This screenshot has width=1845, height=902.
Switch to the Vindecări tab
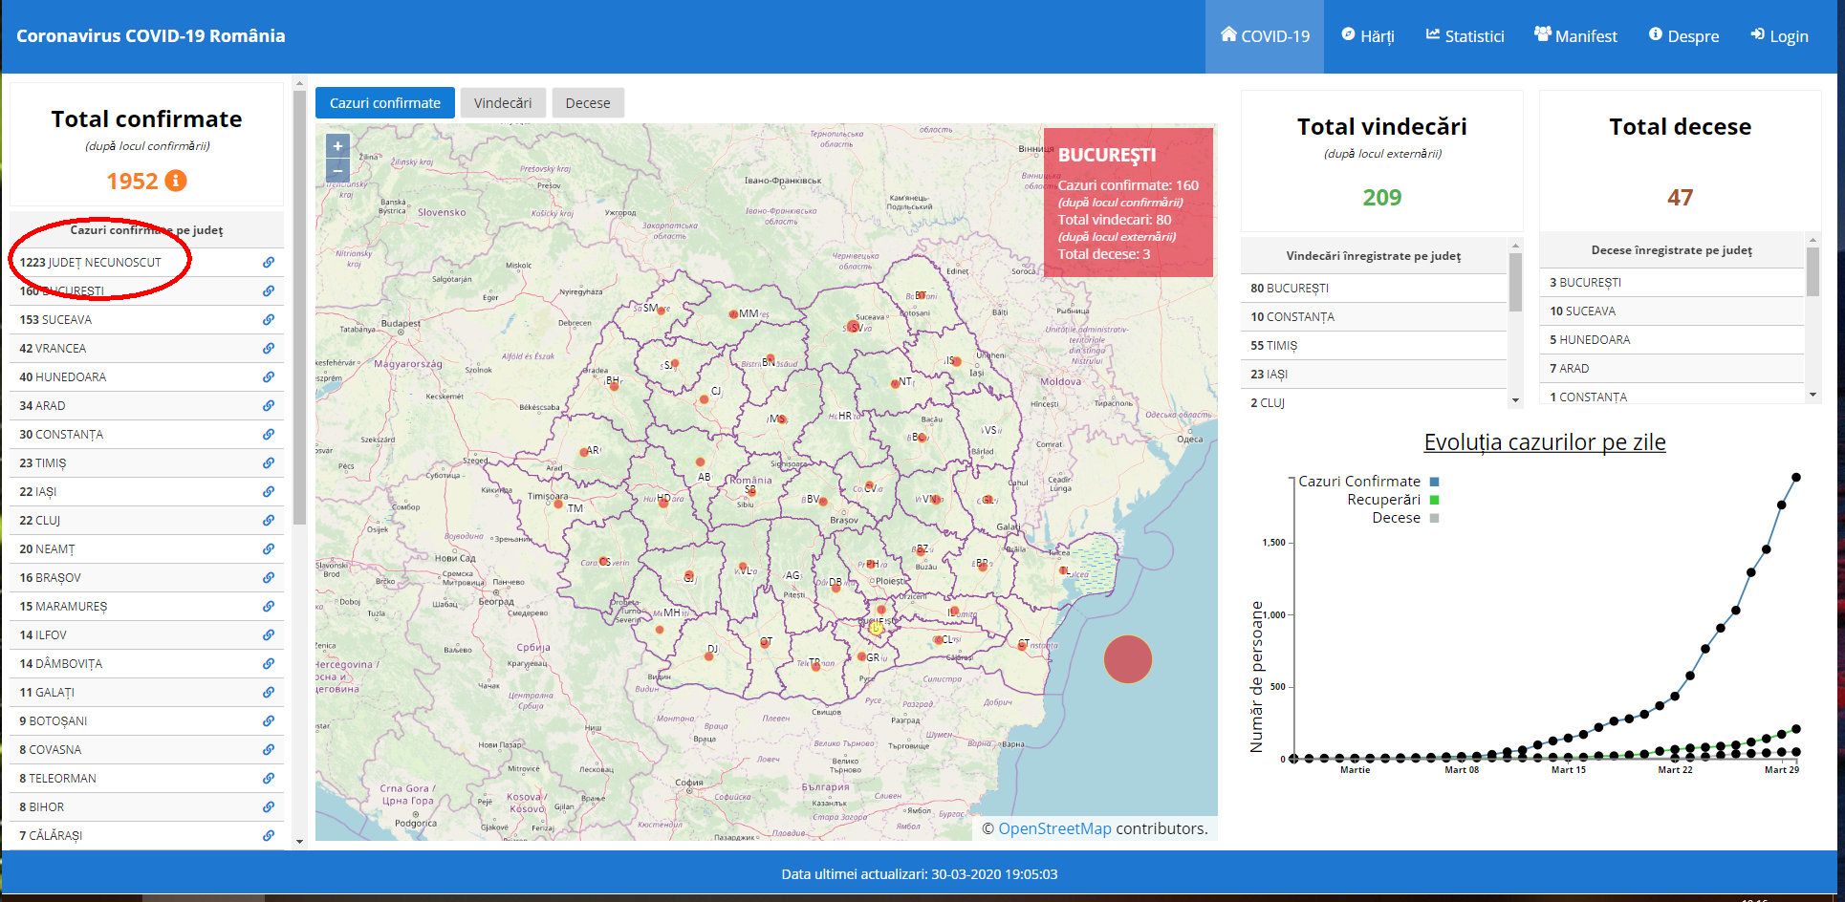coord(503,103)
